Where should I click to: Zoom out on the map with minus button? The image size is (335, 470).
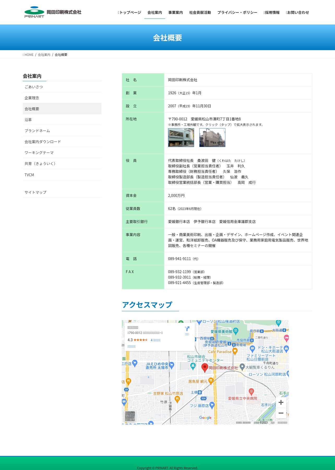coord(281,413)
